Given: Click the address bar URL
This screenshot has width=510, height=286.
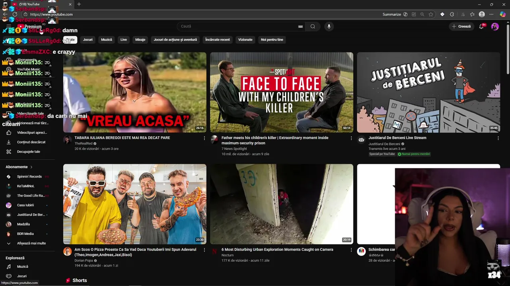Looking at the screenshot, I should pos(51,14).
